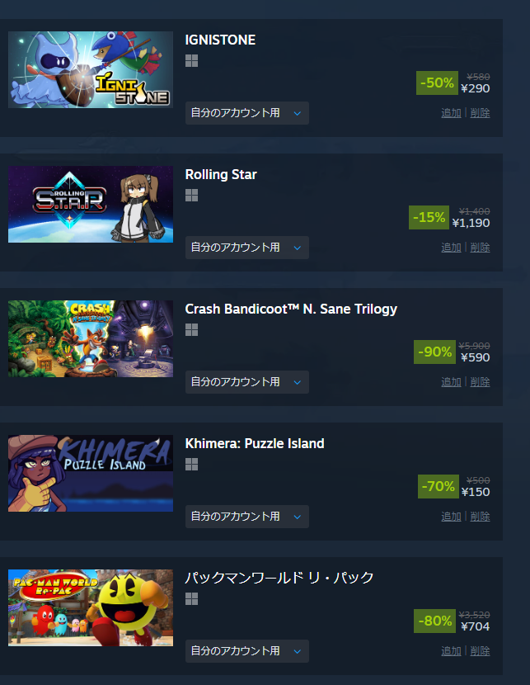The height and width of the screenshot is (685, 530).
Task: Expand Rolling Star's 自分のアカウント用 dropdown
Action: 247,248
